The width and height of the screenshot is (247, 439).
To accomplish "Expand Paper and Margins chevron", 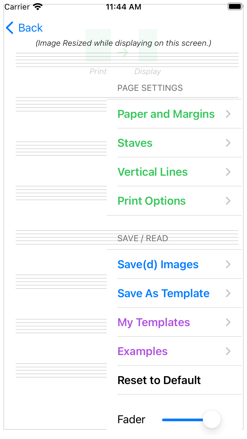I will point(228,114).
